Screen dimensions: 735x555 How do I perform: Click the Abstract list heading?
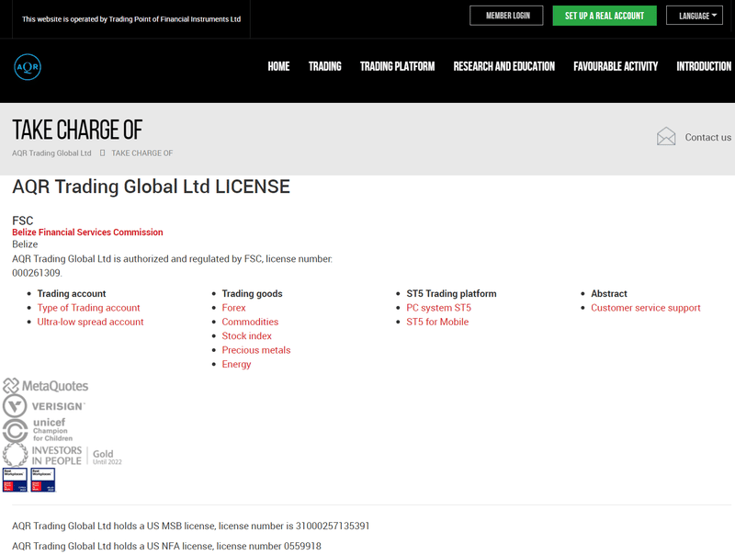pyautogui.click(x=609, y=294)
